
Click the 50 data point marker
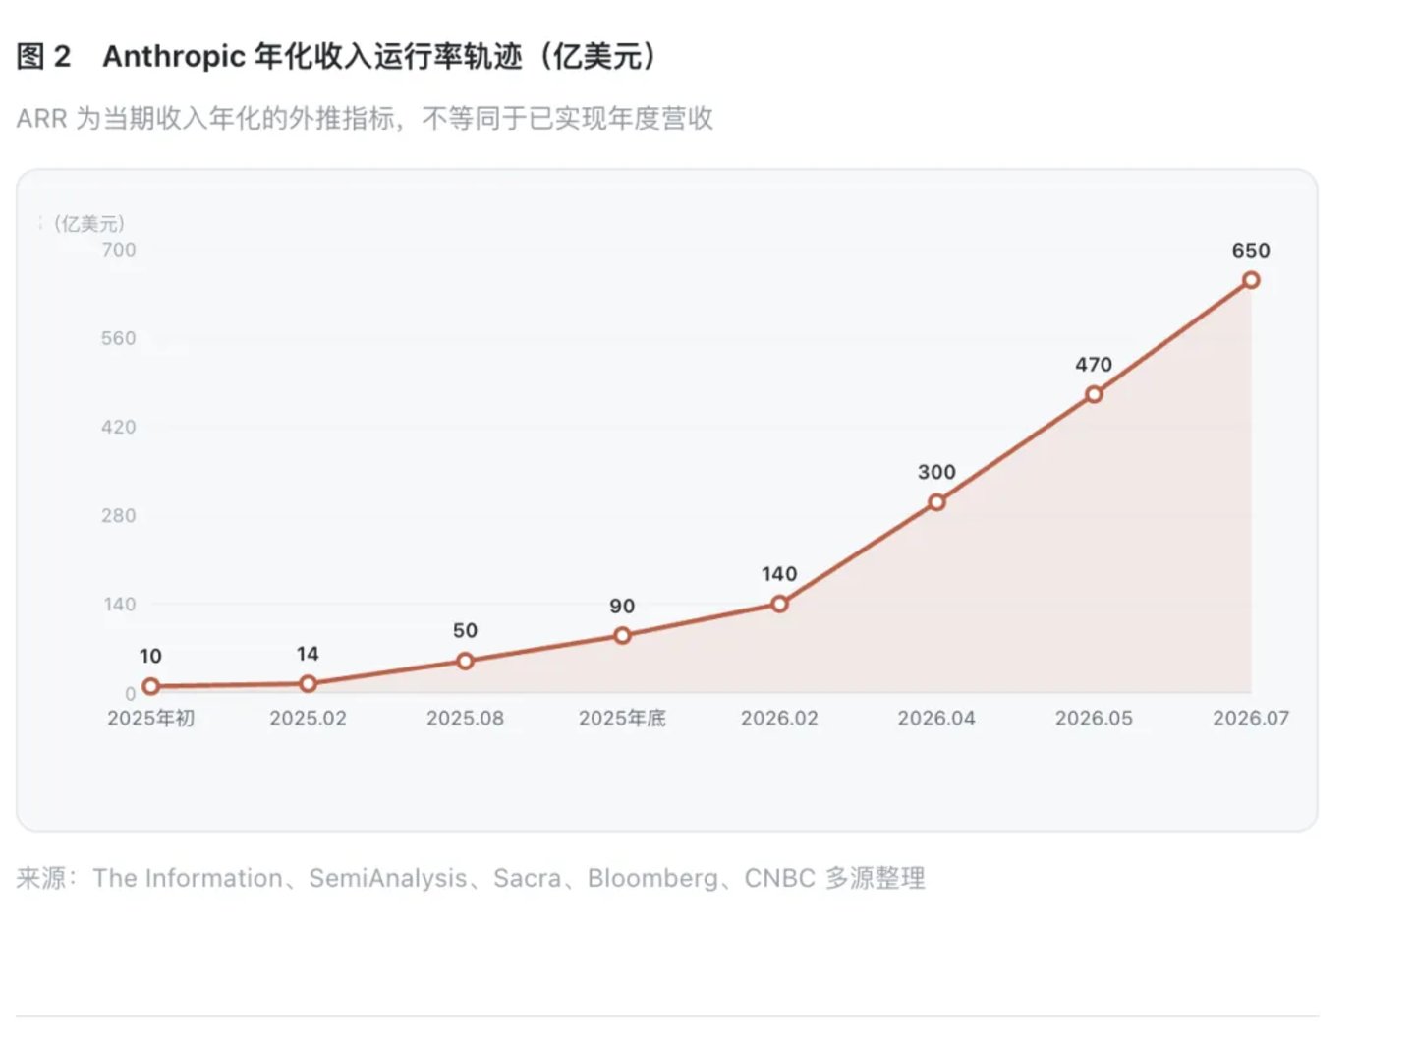coord(465,661)
